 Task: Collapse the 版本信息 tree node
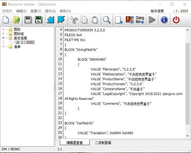[4, 38]
